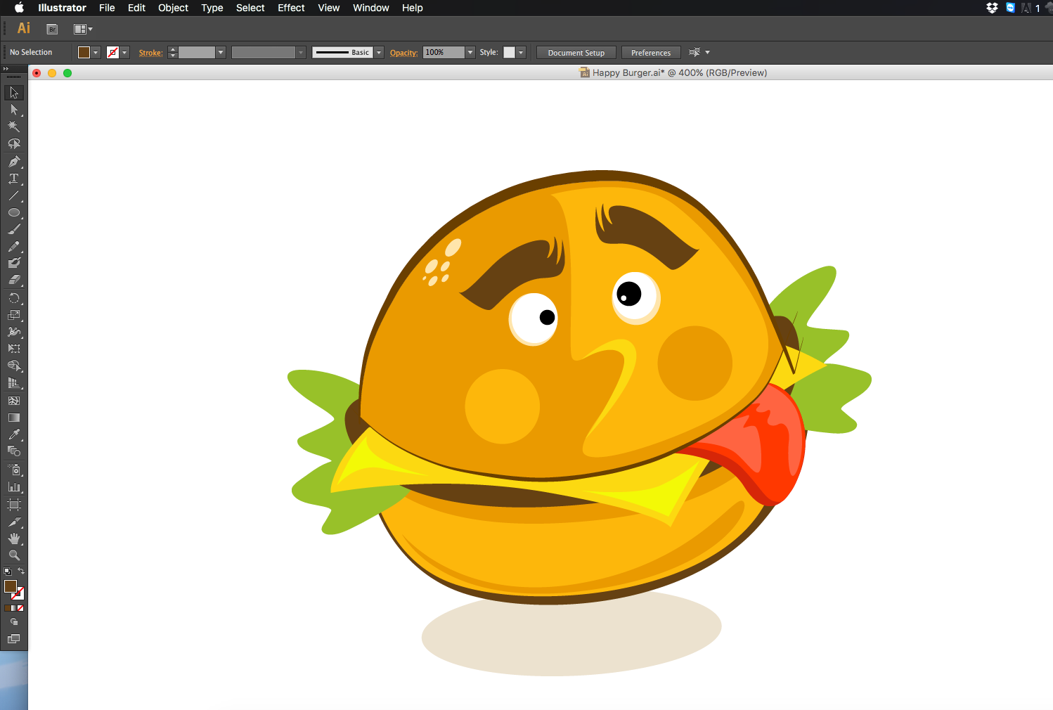This screenshot has height=710, width=1053.
Task: Click the Preferences button
Action: tap(650, 53)
